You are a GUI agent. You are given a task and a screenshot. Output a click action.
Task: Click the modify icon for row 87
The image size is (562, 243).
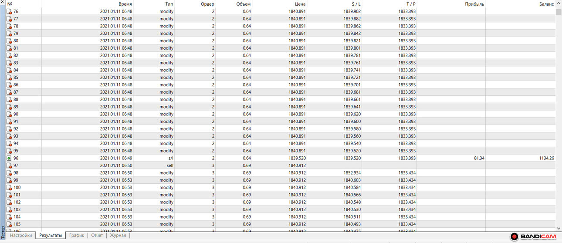click(x=9, y=92)
